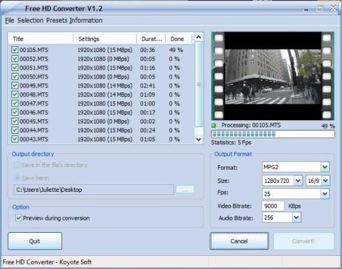Toggle Preview during conversion checkbox
Viewport: 342px width, 269px height.
(x=18, y=218)
